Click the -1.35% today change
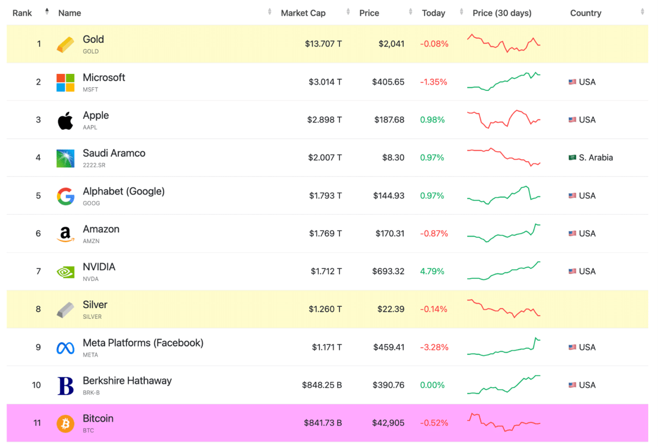This screenshot has height=447, width=658. coord(434,82)
